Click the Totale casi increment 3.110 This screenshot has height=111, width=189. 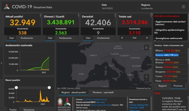point(135,33)
